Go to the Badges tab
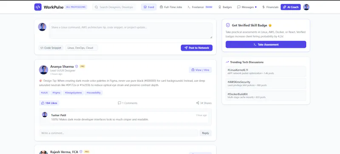This screenshot has width=340, height=154. [x=225, y=7]
